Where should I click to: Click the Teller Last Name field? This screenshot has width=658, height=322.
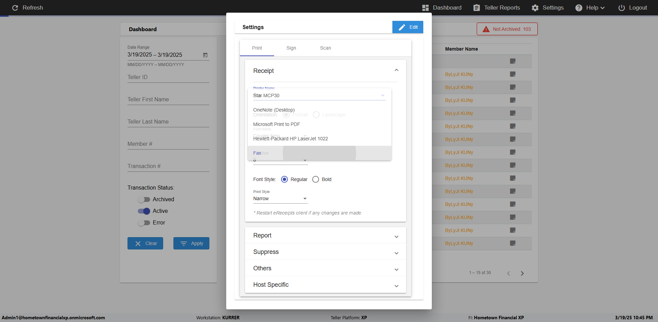[168, 122]
